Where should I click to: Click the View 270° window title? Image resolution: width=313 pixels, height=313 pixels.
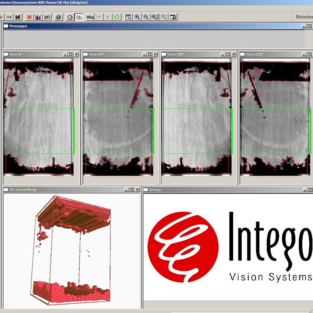pyautogui.click(x=255, y=54)
